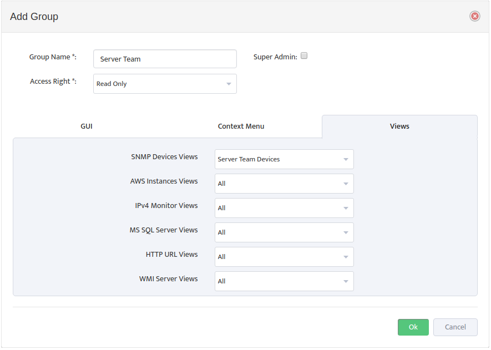Expand the SNMP Devices Views dropdown
Viewport: 491px width, 350px height.
[x=284, y=159]
